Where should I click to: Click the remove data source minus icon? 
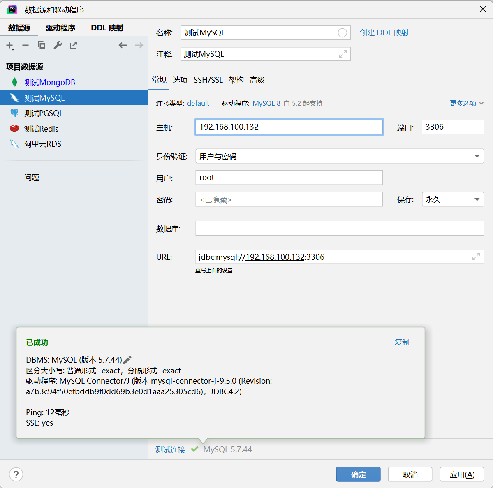(25, 46)
